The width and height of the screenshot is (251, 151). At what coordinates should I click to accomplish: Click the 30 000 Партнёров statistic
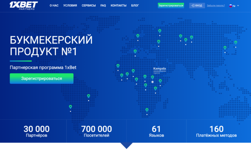click(36, 131)
